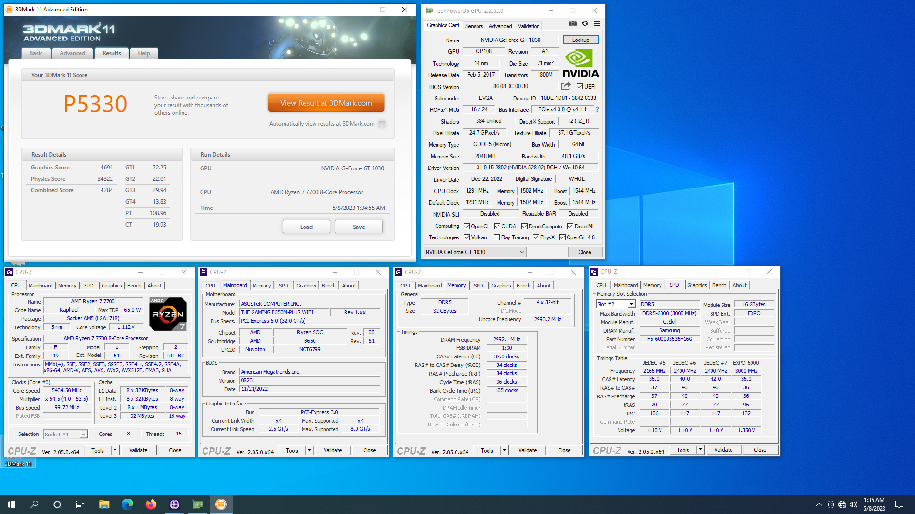915x514 pixels.
Task: Click the Save button in Run Details
Action: point(358,227)
